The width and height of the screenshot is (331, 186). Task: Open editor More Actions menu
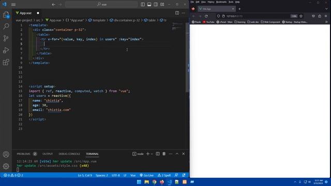184,13
